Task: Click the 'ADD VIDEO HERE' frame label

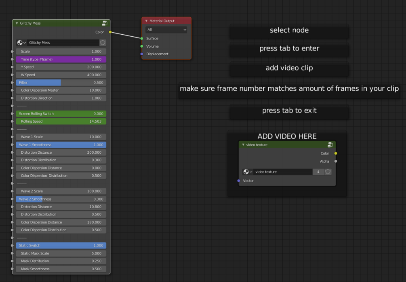Action: point(287,136)
